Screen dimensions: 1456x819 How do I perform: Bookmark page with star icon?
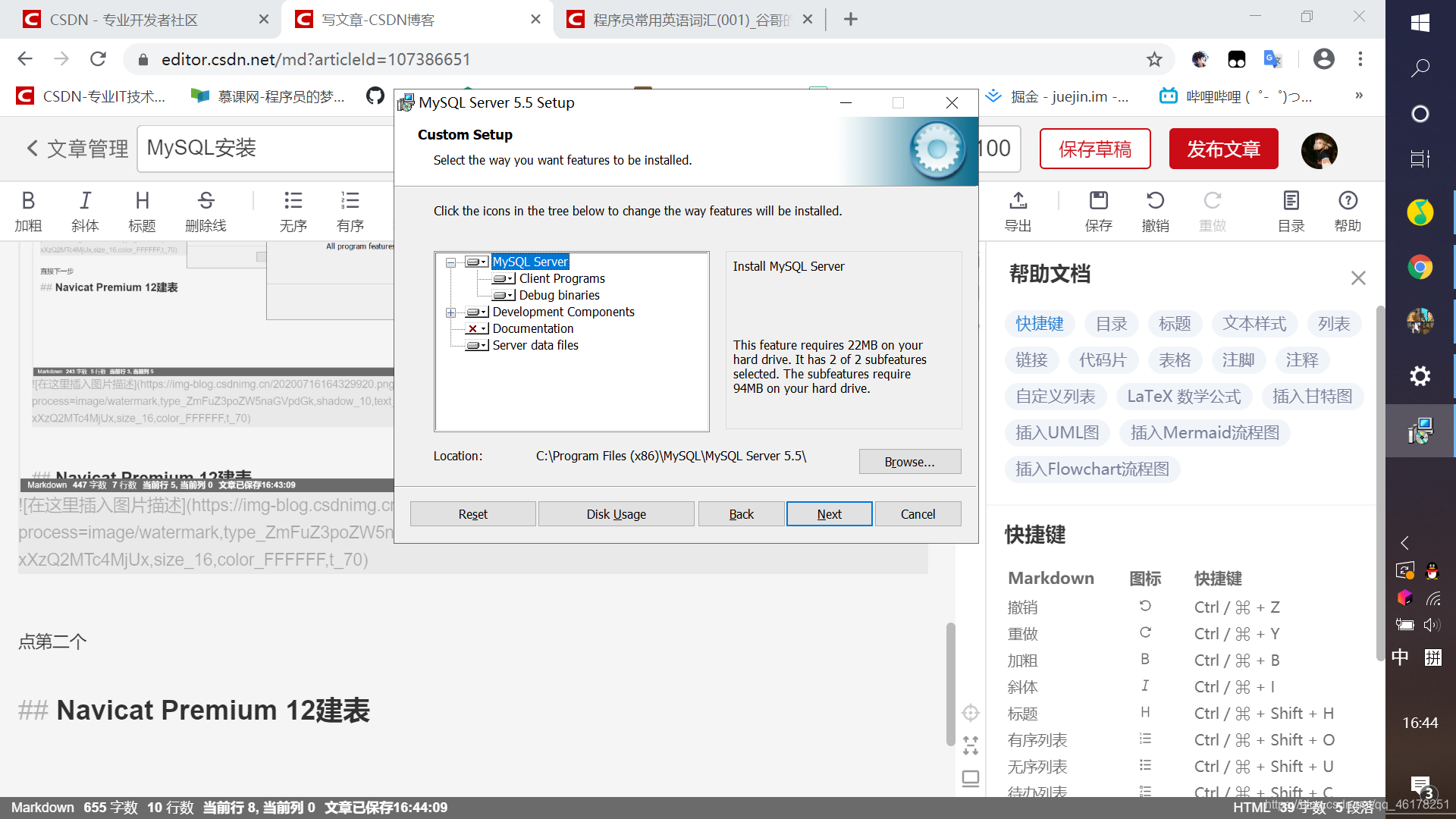coord(1154,59)
